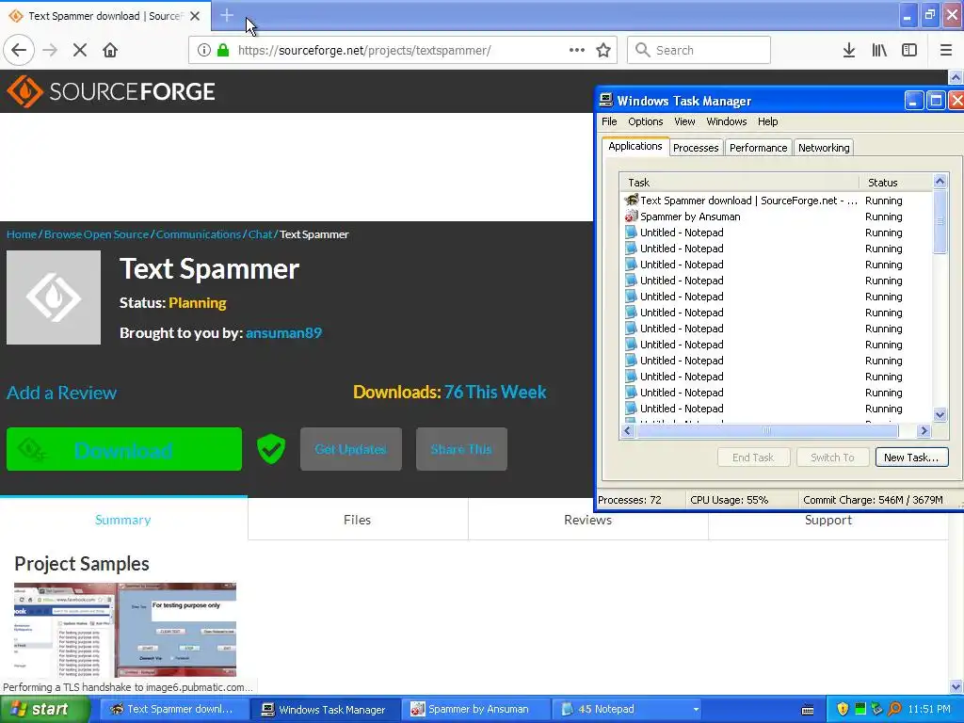Open the Add a Review link

click(x=61, y=393)
